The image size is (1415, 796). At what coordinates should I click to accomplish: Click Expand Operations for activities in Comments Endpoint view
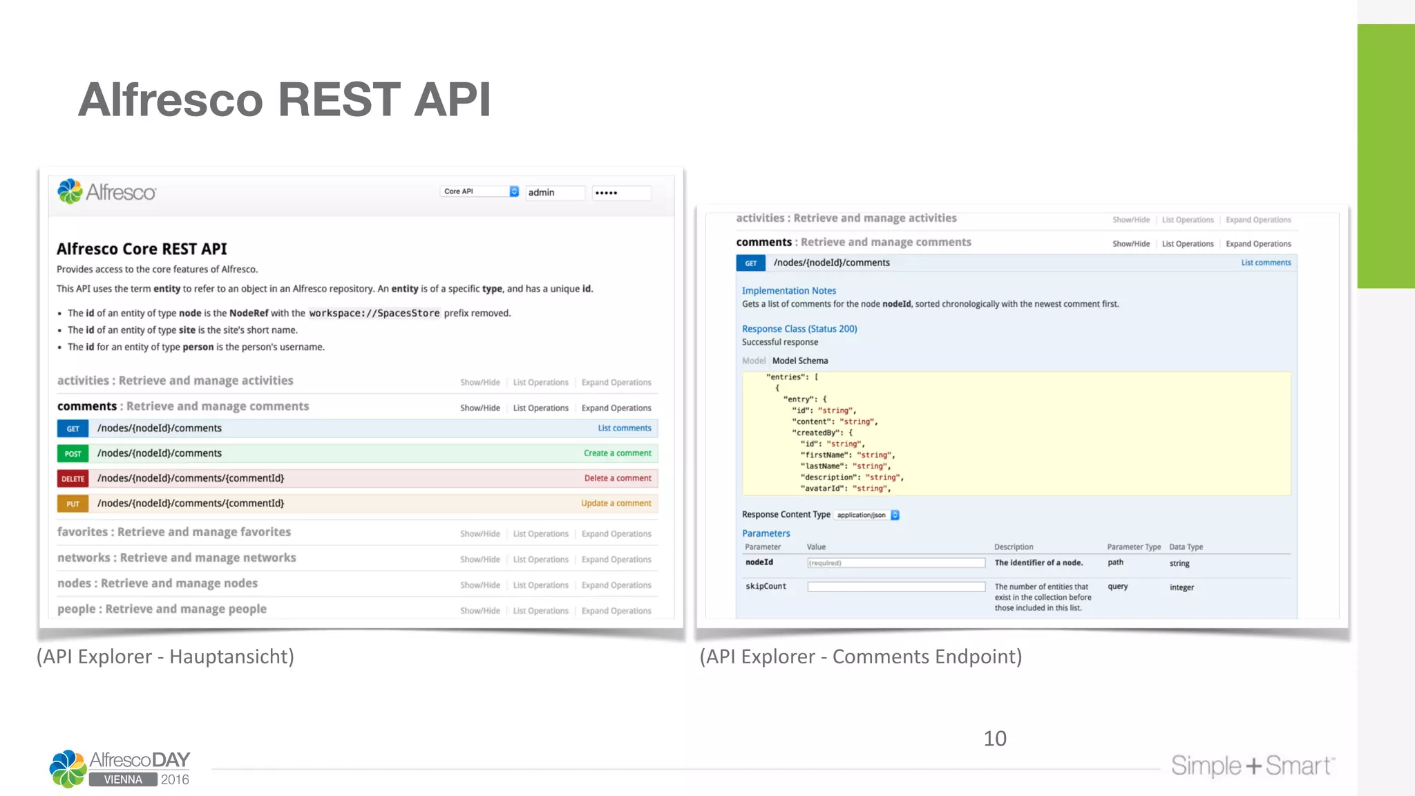click(1258, 220)
